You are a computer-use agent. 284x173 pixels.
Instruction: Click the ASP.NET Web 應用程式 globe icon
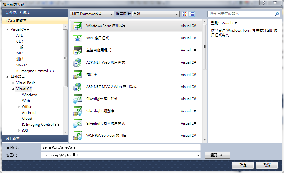pos(78,62)
